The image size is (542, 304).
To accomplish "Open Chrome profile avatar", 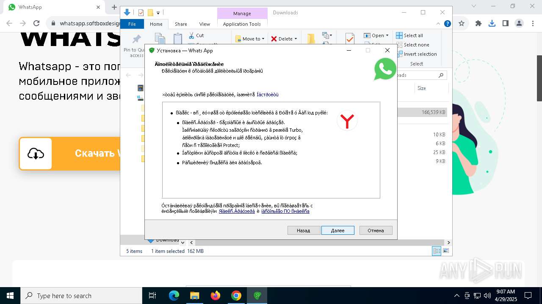I will [519, 24].
